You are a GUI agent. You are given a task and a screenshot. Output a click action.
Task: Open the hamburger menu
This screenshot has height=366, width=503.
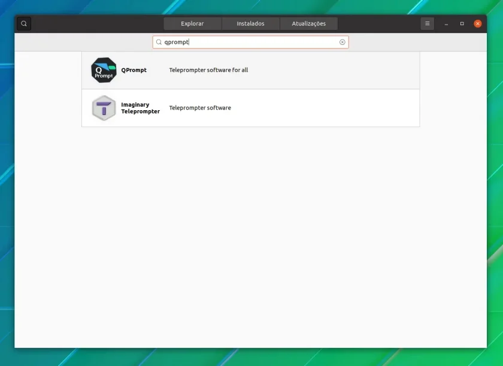point(427,23)
